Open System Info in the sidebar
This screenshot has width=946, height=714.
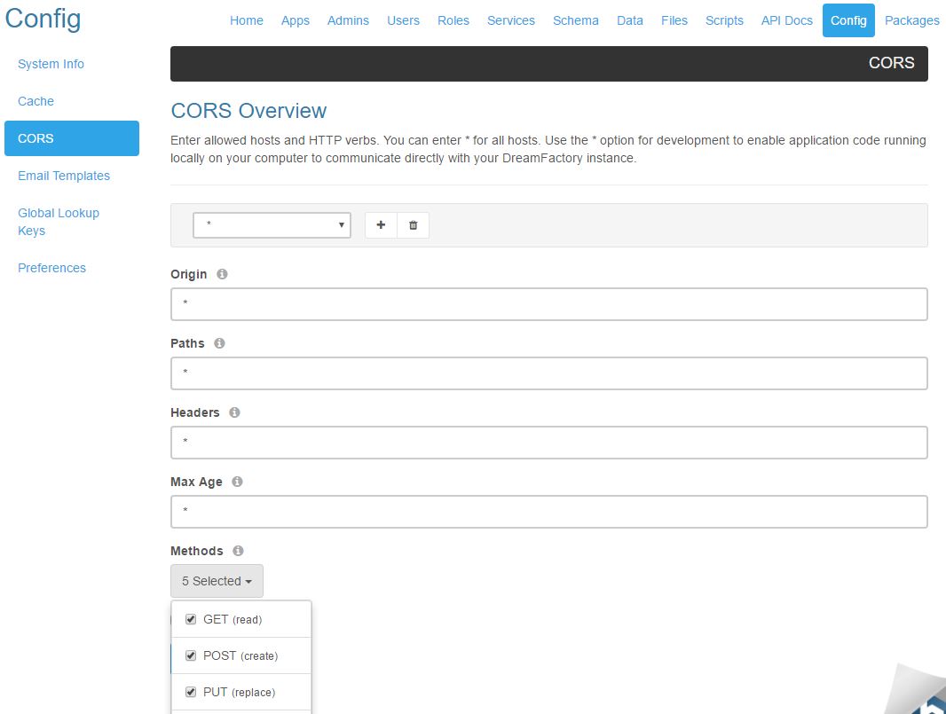click(51, 64)
